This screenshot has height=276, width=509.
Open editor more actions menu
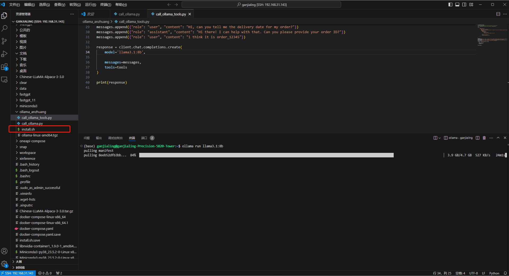point(505,14)
